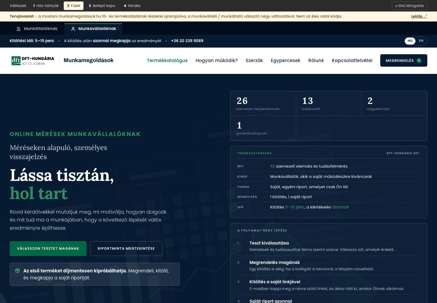Click step 3 Kitöltés a saját linkjével
The width and height of the screenshot is (437, 303).
point(329,285)
